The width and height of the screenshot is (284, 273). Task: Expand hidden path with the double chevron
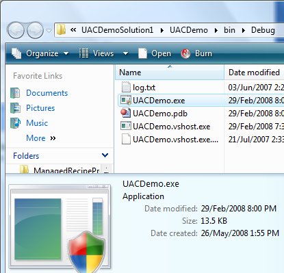click(73, 30)
